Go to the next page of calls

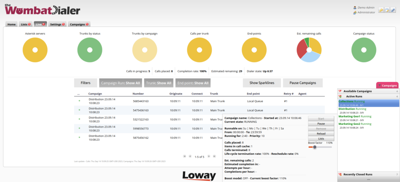[209, 156]
